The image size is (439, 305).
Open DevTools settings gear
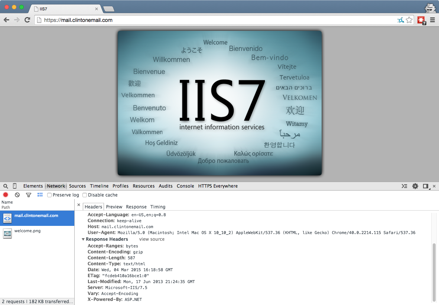tap(415, 186)
